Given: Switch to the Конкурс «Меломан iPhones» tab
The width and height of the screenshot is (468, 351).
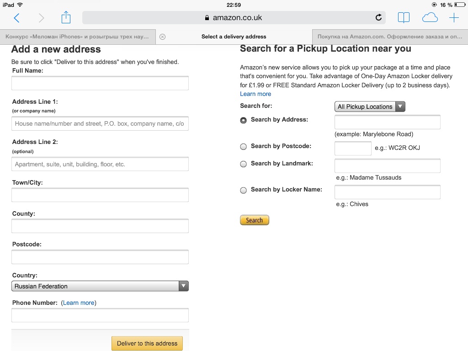Looking at the screenshot, I should pos(78,37).
